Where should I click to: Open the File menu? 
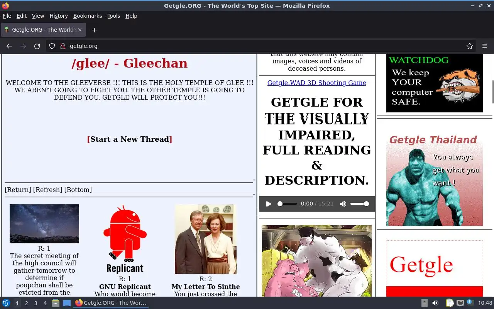[x=7, y=16]
